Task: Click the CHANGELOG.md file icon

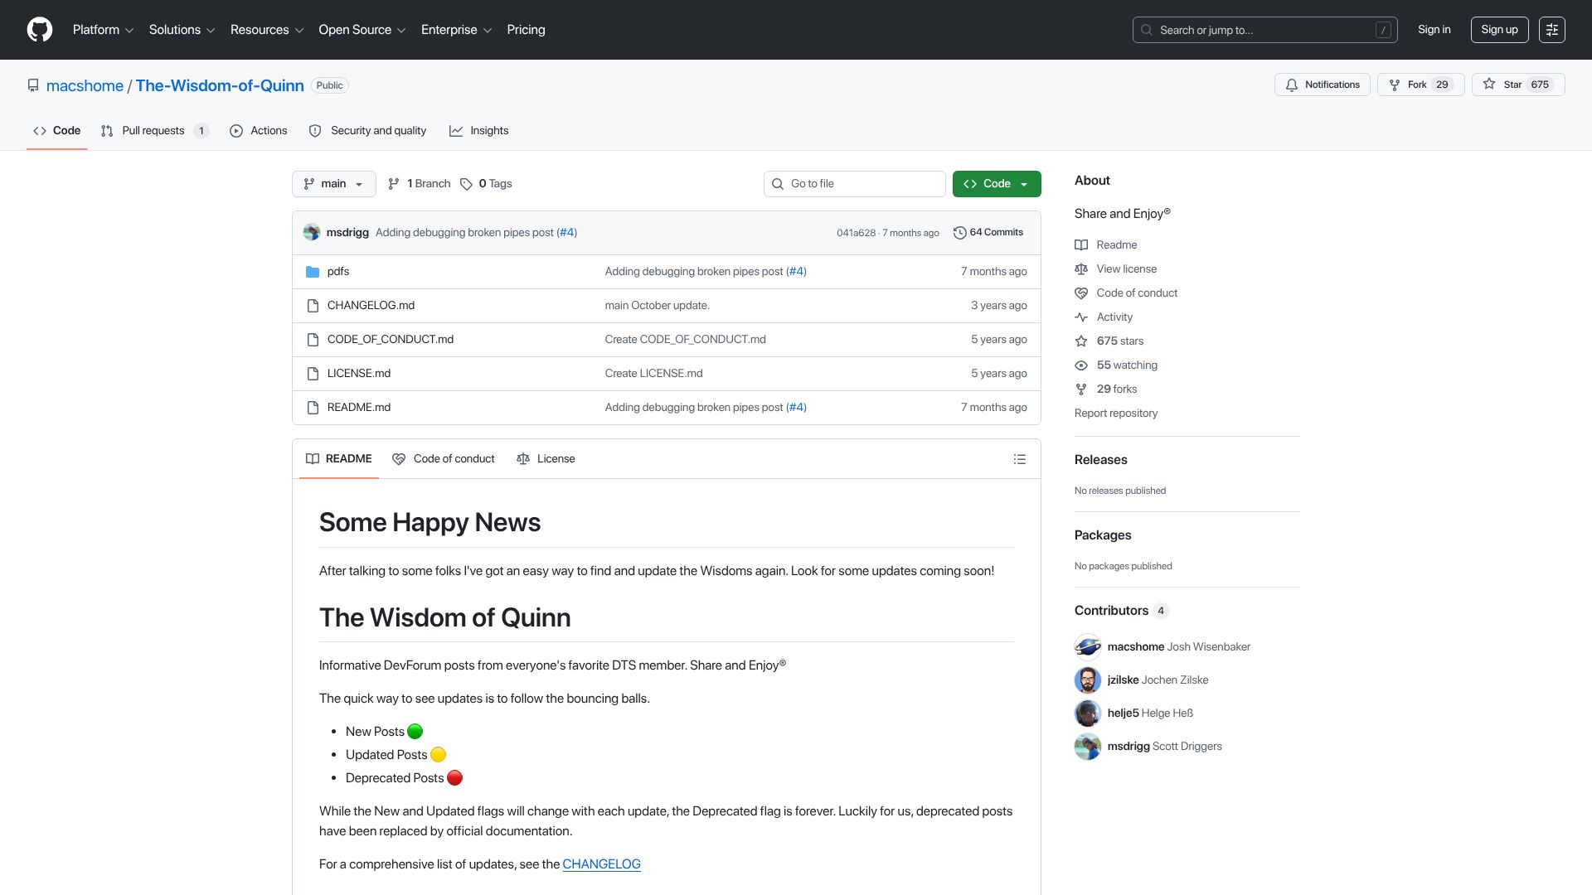Action: point(313,306)
